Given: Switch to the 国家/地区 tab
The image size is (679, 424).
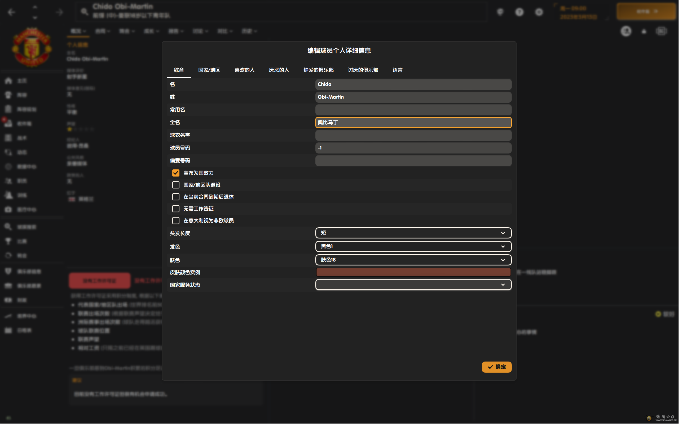Looking at the screenshot, I should 209,70.
